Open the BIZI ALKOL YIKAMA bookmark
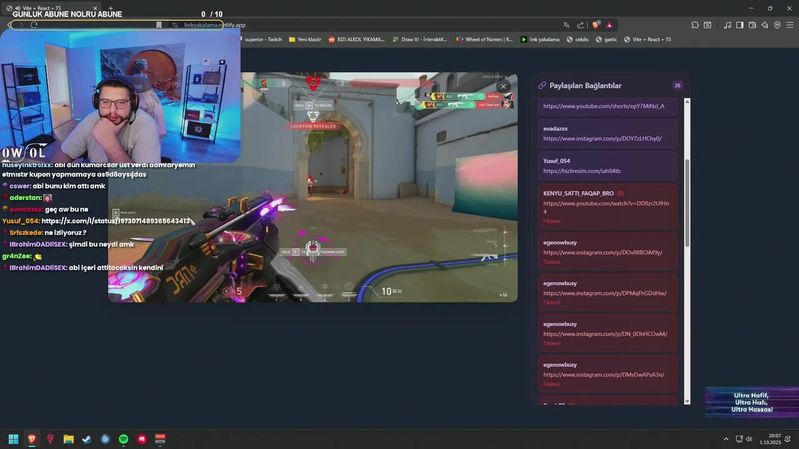 [356, 39]
